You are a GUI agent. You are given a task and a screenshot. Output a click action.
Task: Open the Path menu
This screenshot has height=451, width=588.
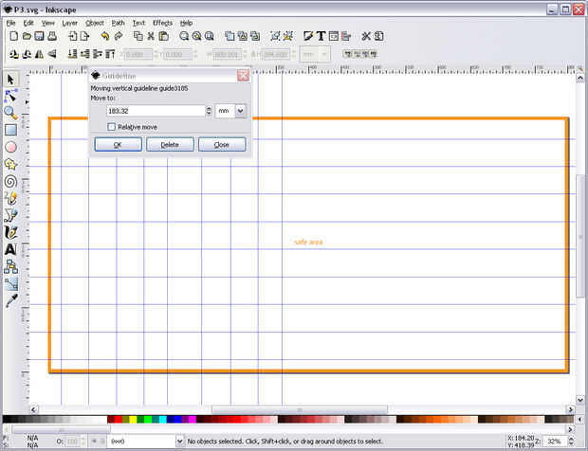click(x=119, y=23)
